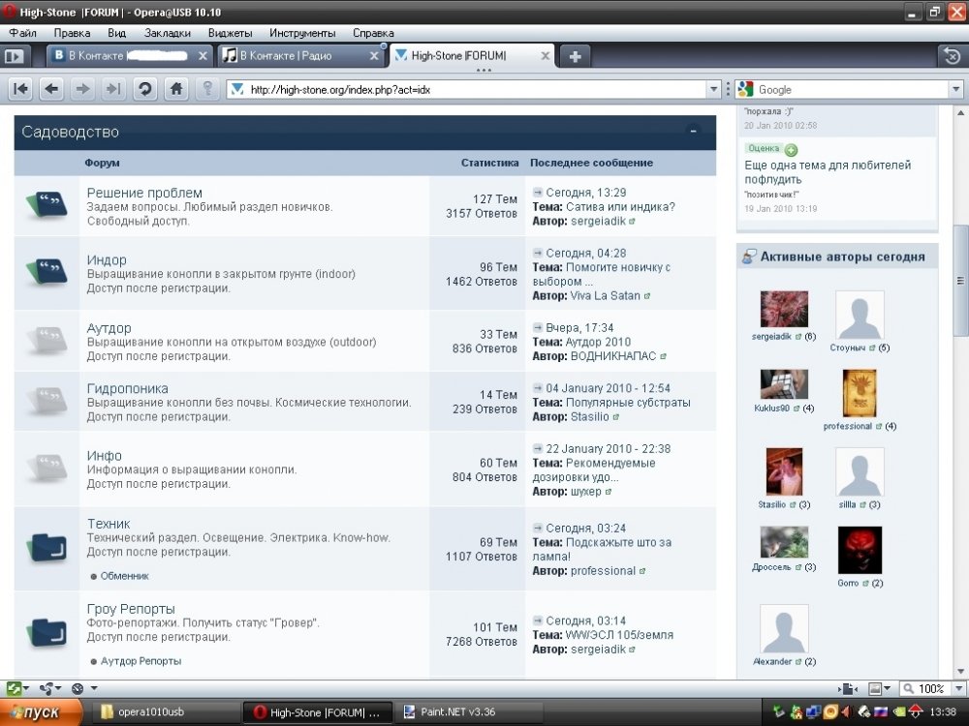Open the Гроу Репорты forum link
This screenshot has width=969, height=726.
tap(131, 609)
